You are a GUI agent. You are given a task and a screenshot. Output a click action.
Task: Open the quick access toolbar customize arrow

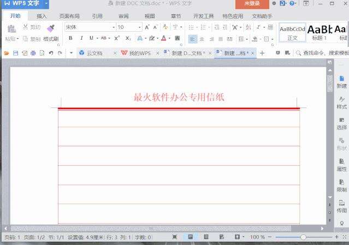[71, 53]
